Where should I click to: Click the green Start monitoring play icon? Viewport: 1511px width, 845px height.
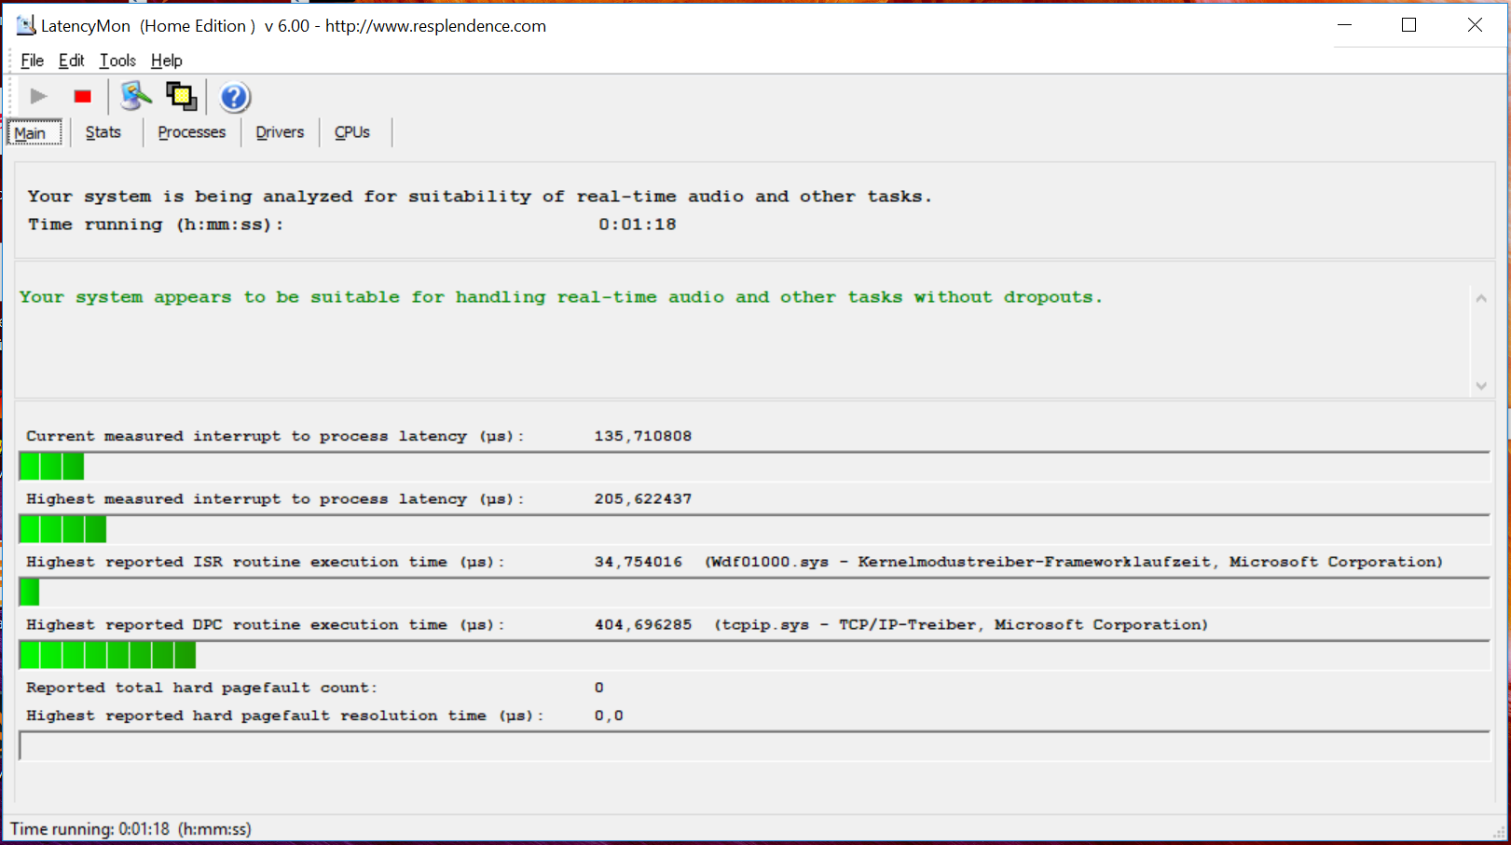pos(38,97)
